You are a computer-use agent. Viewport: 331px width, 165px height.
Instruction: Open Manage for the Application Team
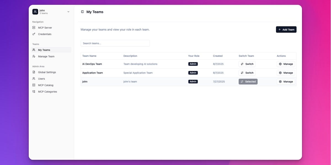(286, 73)
